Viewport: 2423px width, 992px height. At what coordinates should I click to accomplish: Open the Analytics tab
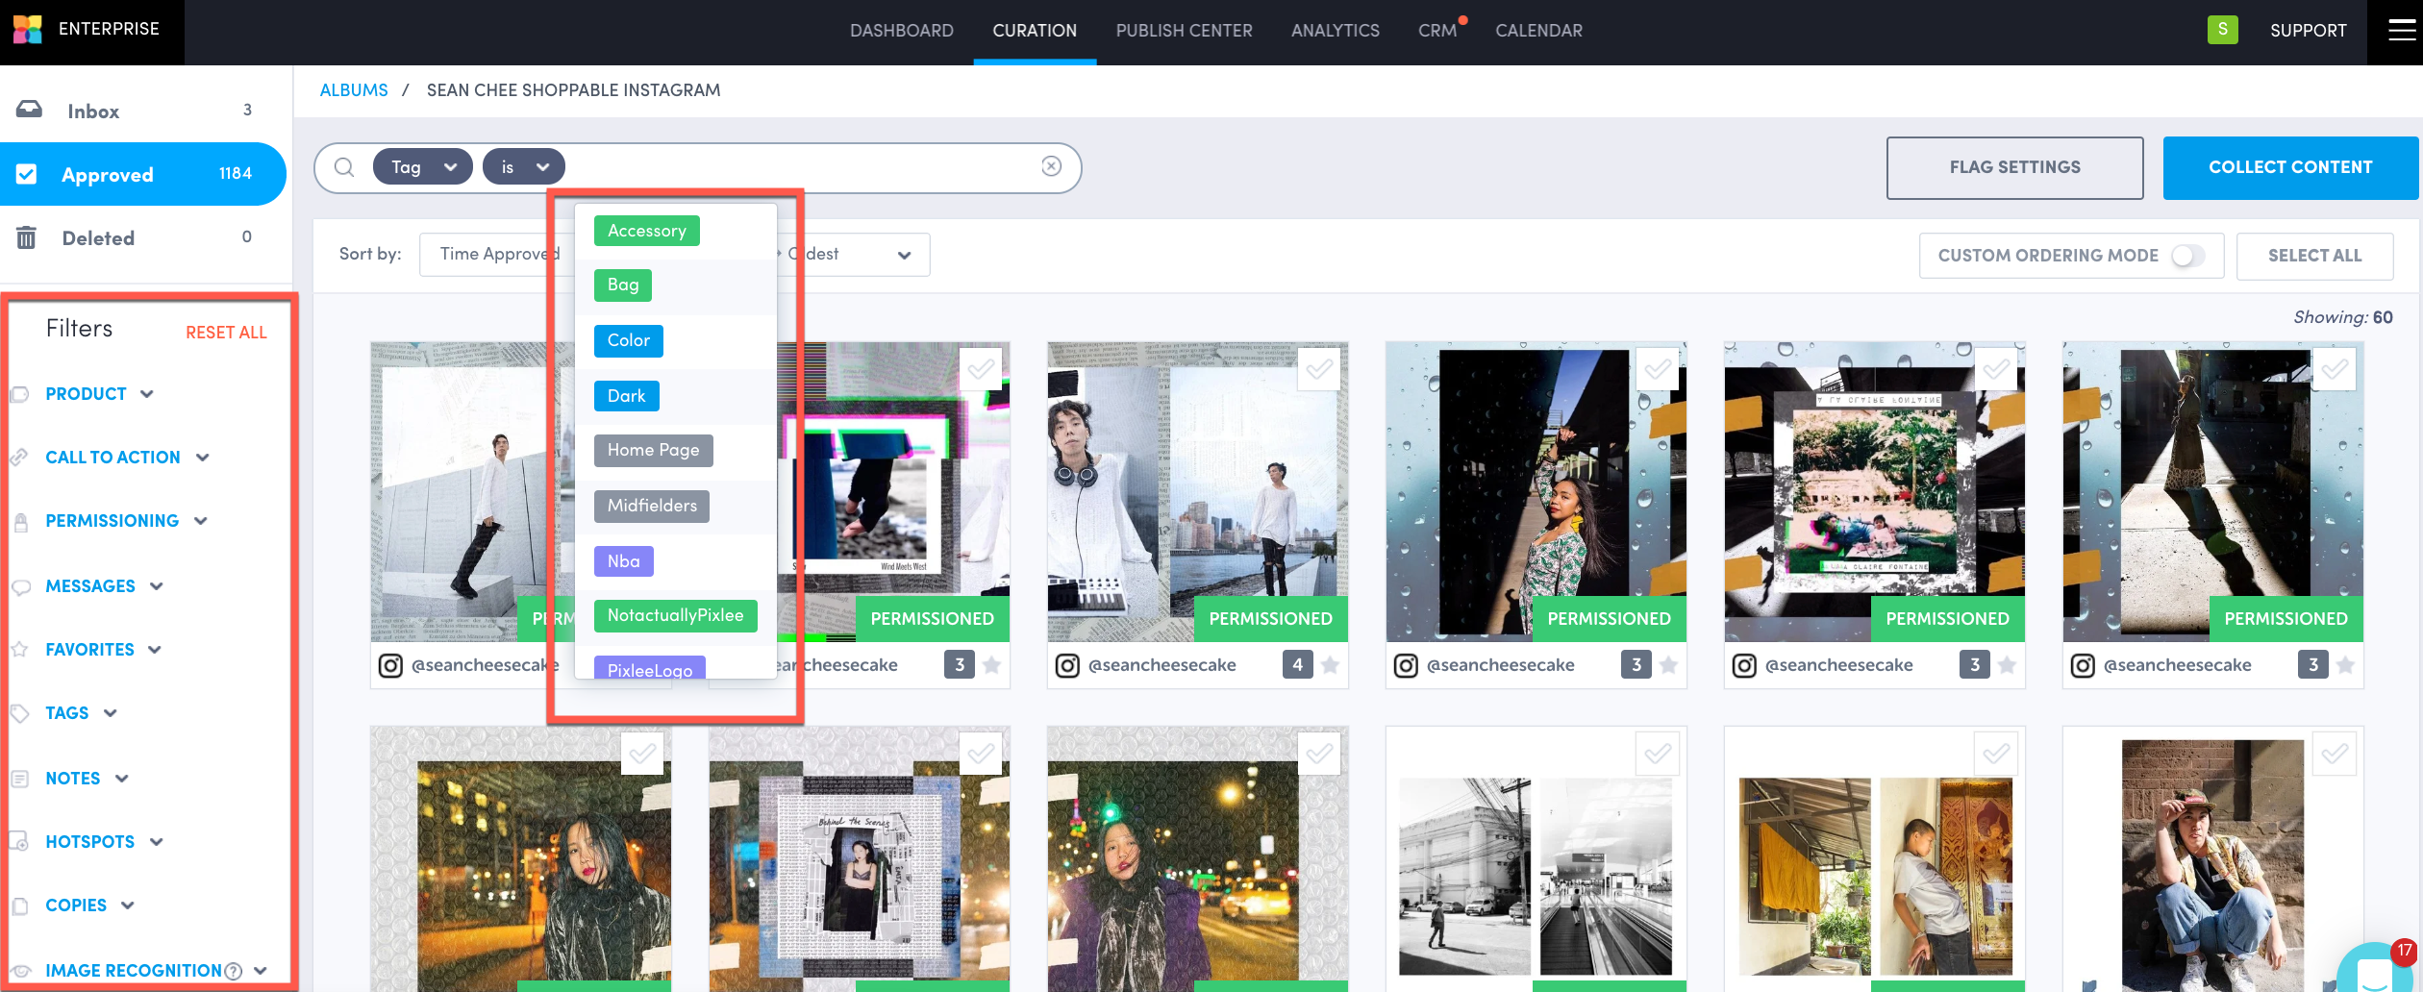click(1335, 31)
